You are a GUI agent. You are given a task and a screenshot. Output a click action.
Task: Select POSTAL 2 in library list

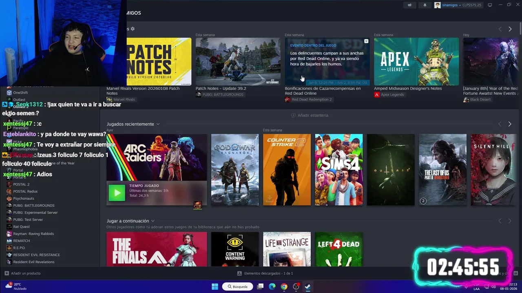tap(21, 184)
